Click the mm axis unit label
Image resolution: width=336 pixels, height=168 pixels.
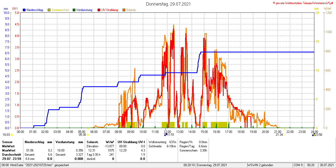(6, 9)
